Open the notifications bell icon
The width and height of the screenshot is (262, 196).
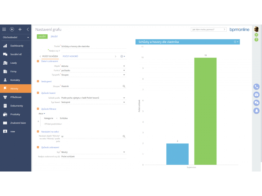pyautogui.click(x=256, y=111)
